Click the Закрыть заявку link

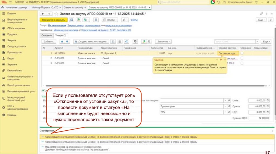click(x=75, y=25)
